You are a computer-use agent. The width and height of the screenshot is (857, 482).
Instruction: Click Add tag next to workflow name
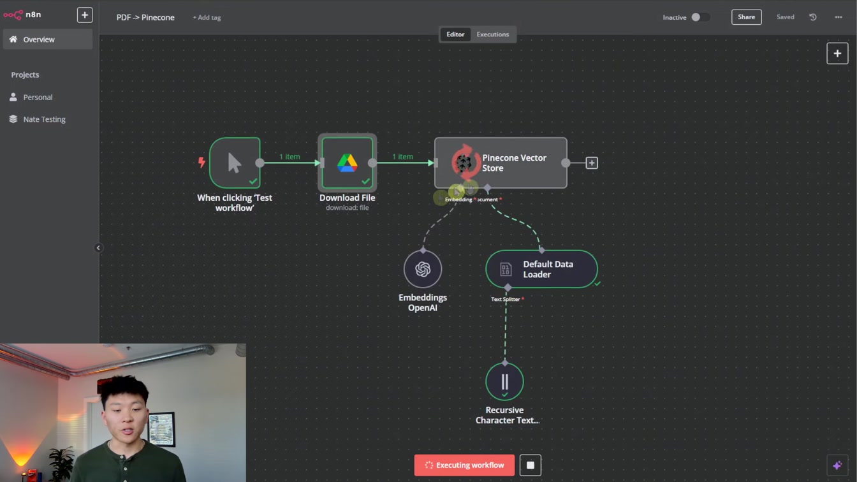(207, 17)
